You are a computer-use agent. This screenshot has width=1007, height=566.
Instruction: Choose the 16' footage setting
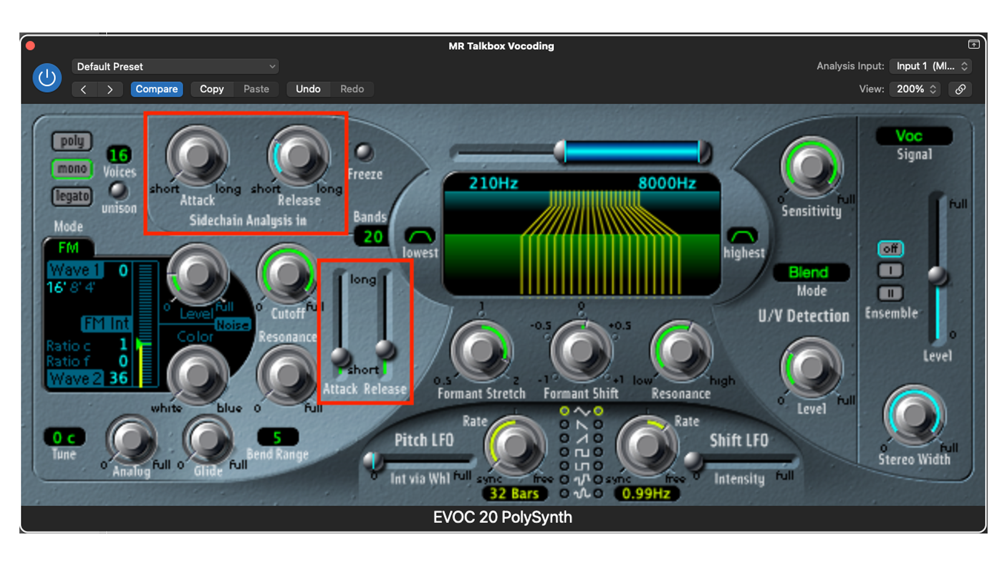tap(56, 288)
